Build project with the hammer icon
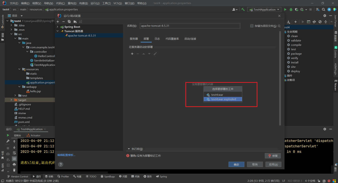The height and width of the screenshot is (183, 338). (x=243, y=9)
